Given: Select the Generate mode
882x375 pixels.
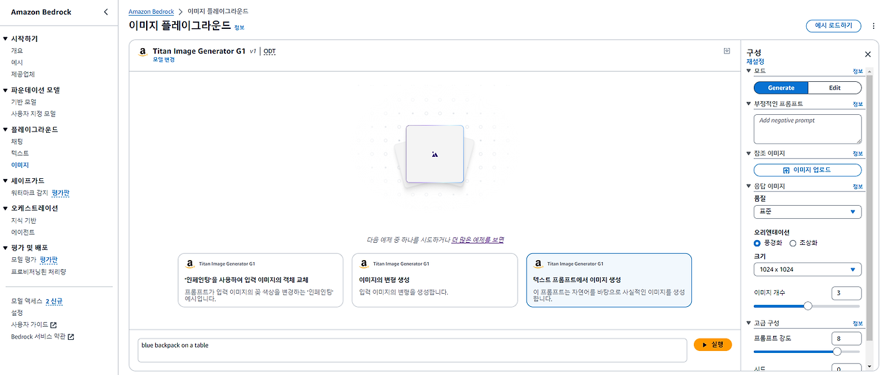Looking at the screenshot, I should [781, 88].
